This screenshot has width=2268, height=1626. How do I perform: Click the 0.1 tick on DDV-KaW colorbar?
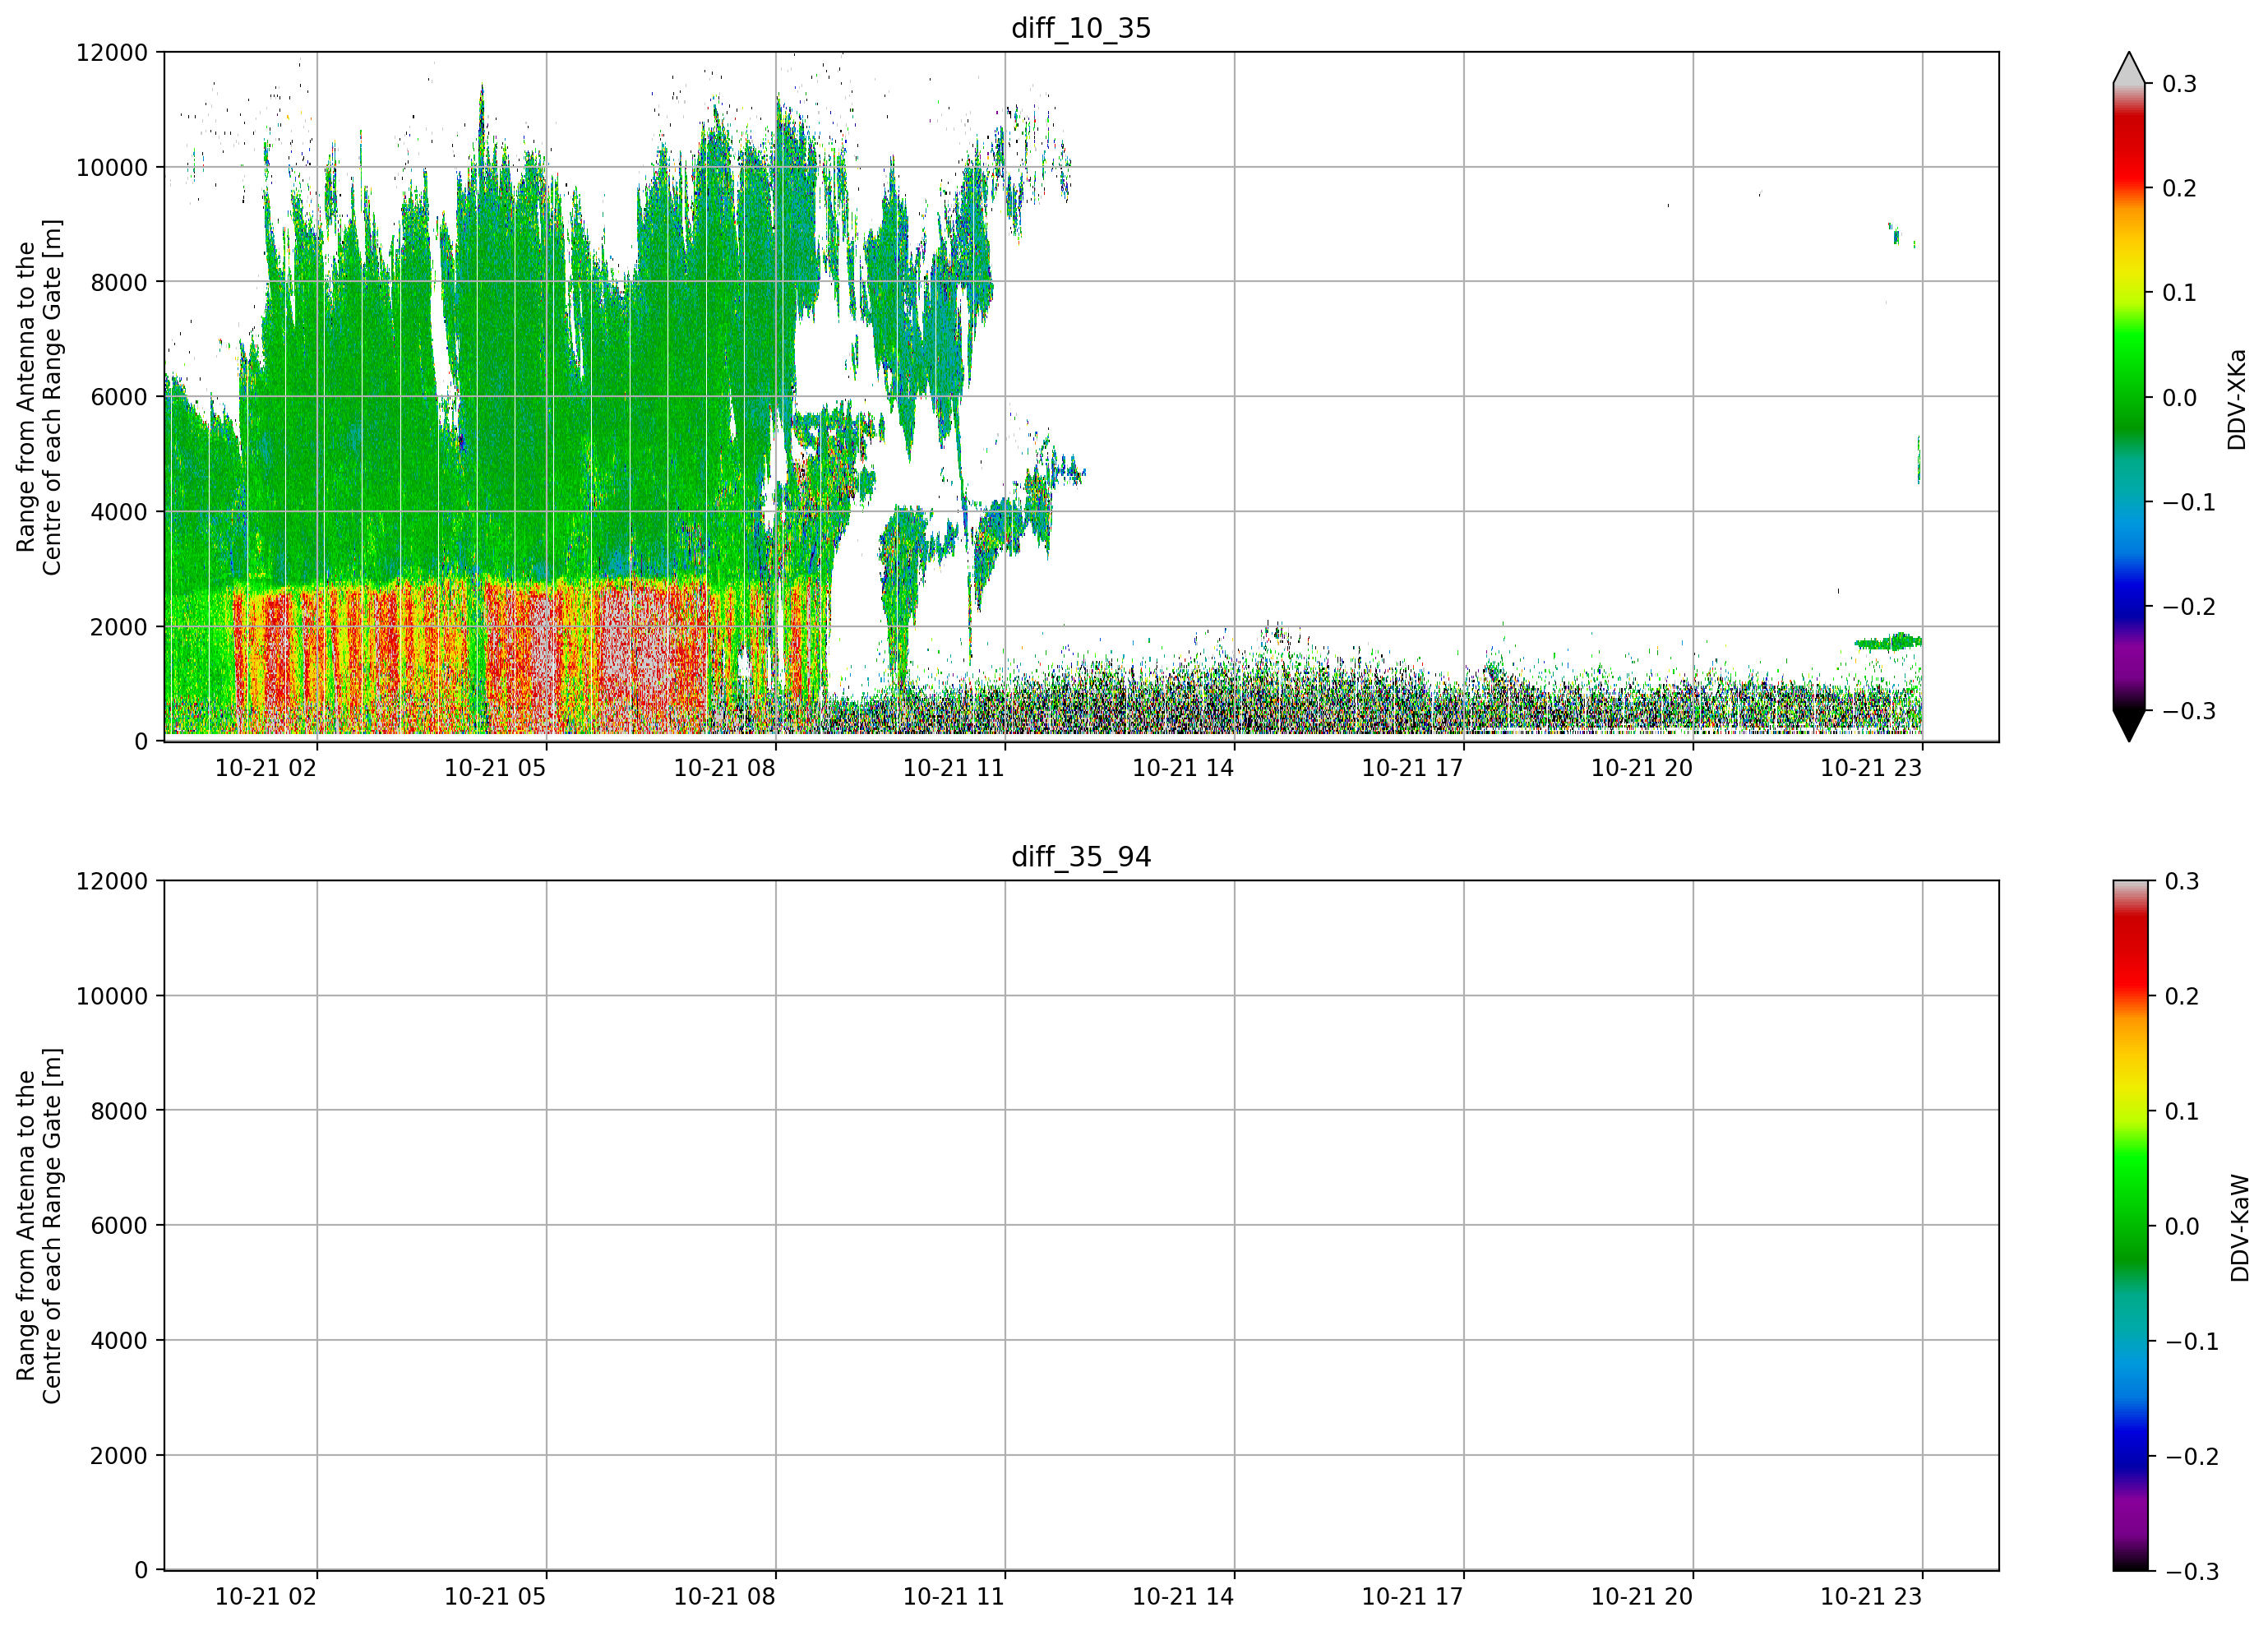[x=2181, y=1111]
